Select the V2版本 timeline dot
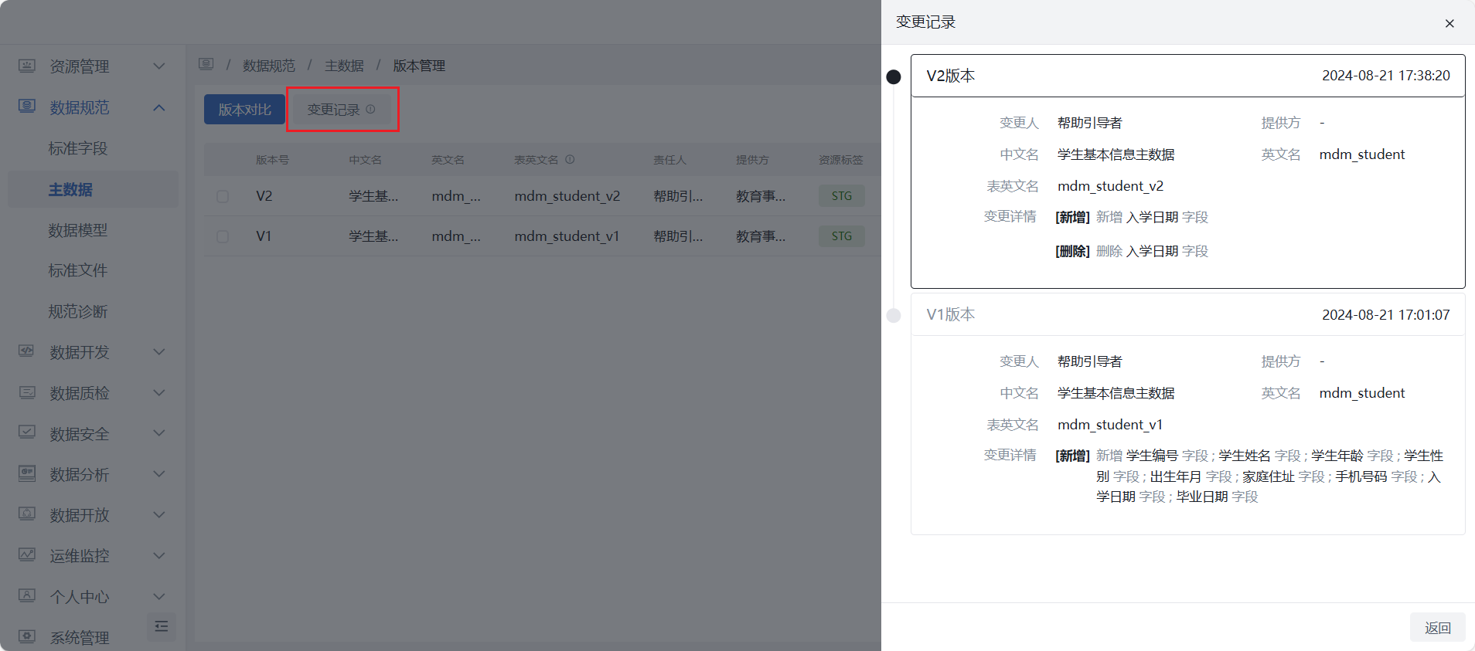This screenshot has width=1475, height=651. click(894, 76)
